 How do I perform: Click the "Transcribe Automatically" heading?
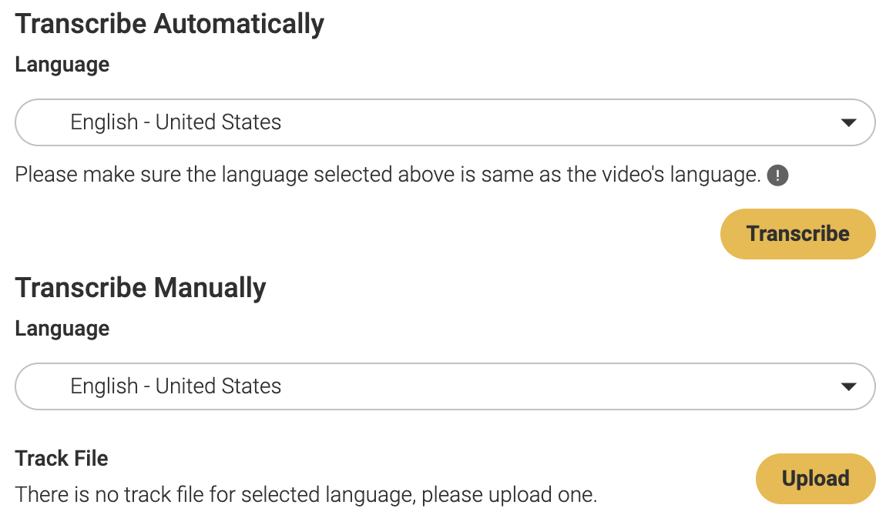pyautogui.click(x=169, y=24)
